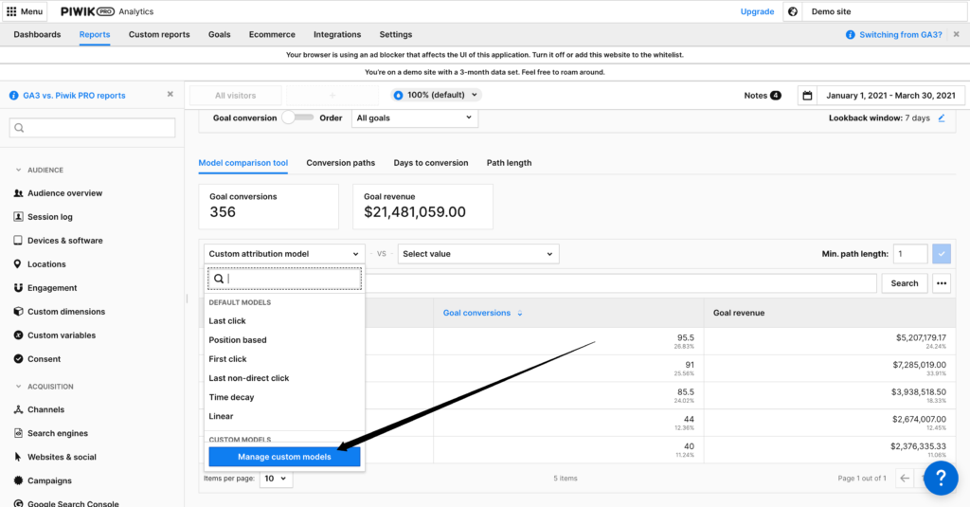Switch to the Conversion paths tab
The height and width of the screenshot is (507, 970).
(340, 163)
